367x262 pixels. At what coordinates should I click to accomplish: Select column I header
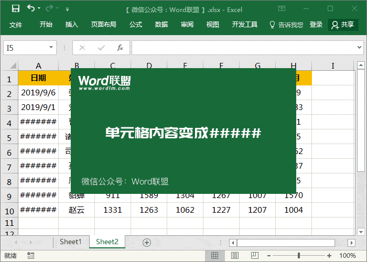pyautogui.click(x=332, y=65)
